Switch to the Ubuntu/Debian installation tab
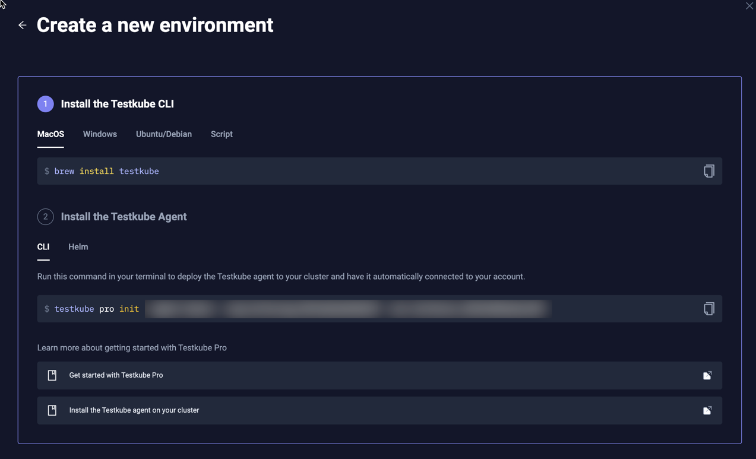The image size is (756, 459). coord(164,134)
